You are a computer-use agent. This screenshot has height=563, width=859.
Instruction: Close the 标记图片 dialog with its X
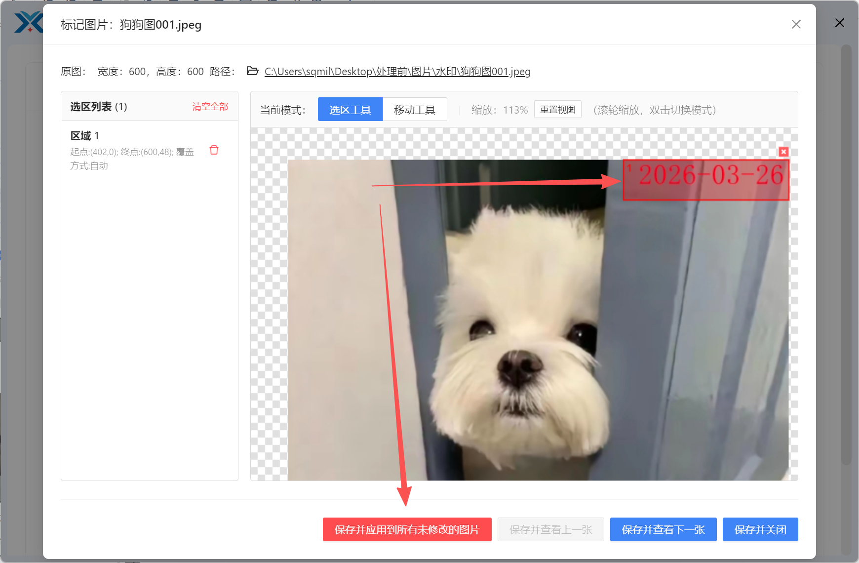click(796, 24)
